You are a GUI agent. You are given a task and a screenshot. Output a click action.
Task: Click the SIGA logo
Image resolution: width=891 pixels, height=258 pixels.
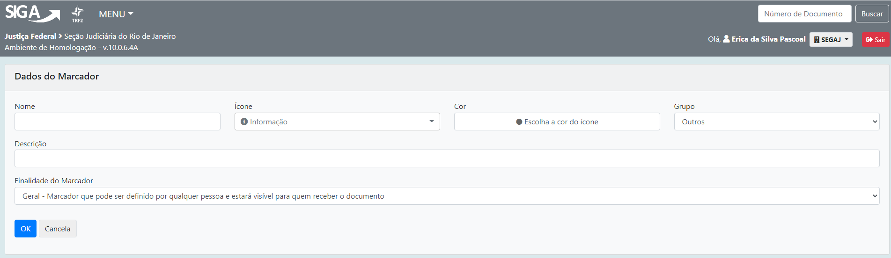32,13
